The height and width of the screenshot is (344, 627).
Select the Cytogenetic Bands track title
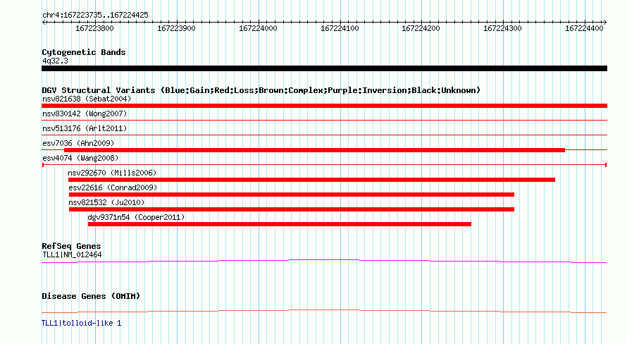(84, 52)
